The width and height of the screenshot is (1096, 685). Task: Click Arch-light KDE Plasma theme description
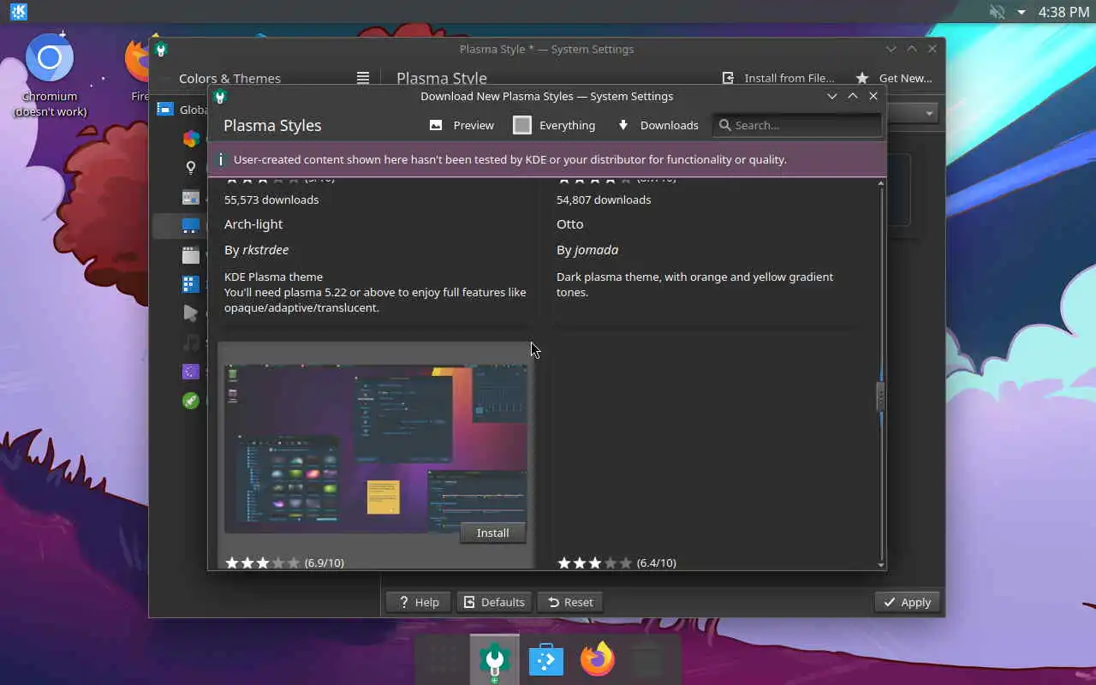click(375, 292)
